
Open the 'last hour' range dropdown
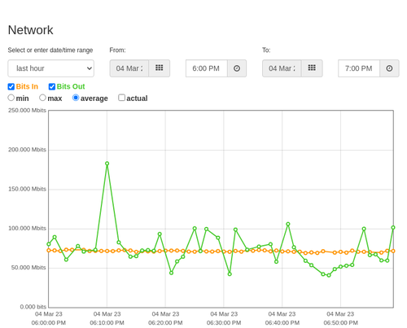point(51,68)
